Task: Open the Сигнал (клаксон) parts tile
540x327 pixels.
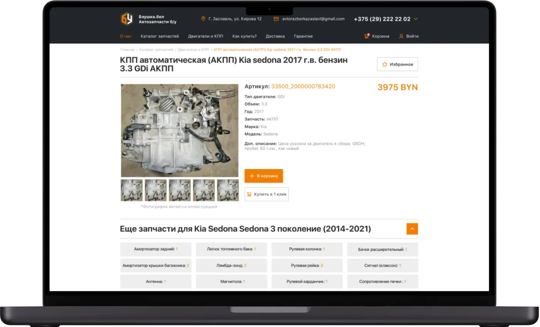Action: coord(383,266)
